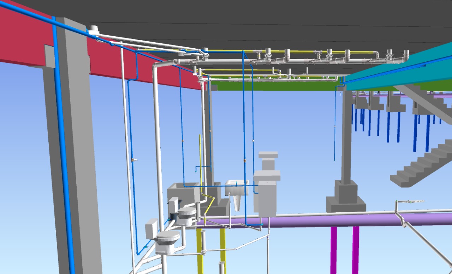Click the stepped concrete footing under center column
Image resolution: width=452 pixels, height=274 pixels.
coord(346,199)
